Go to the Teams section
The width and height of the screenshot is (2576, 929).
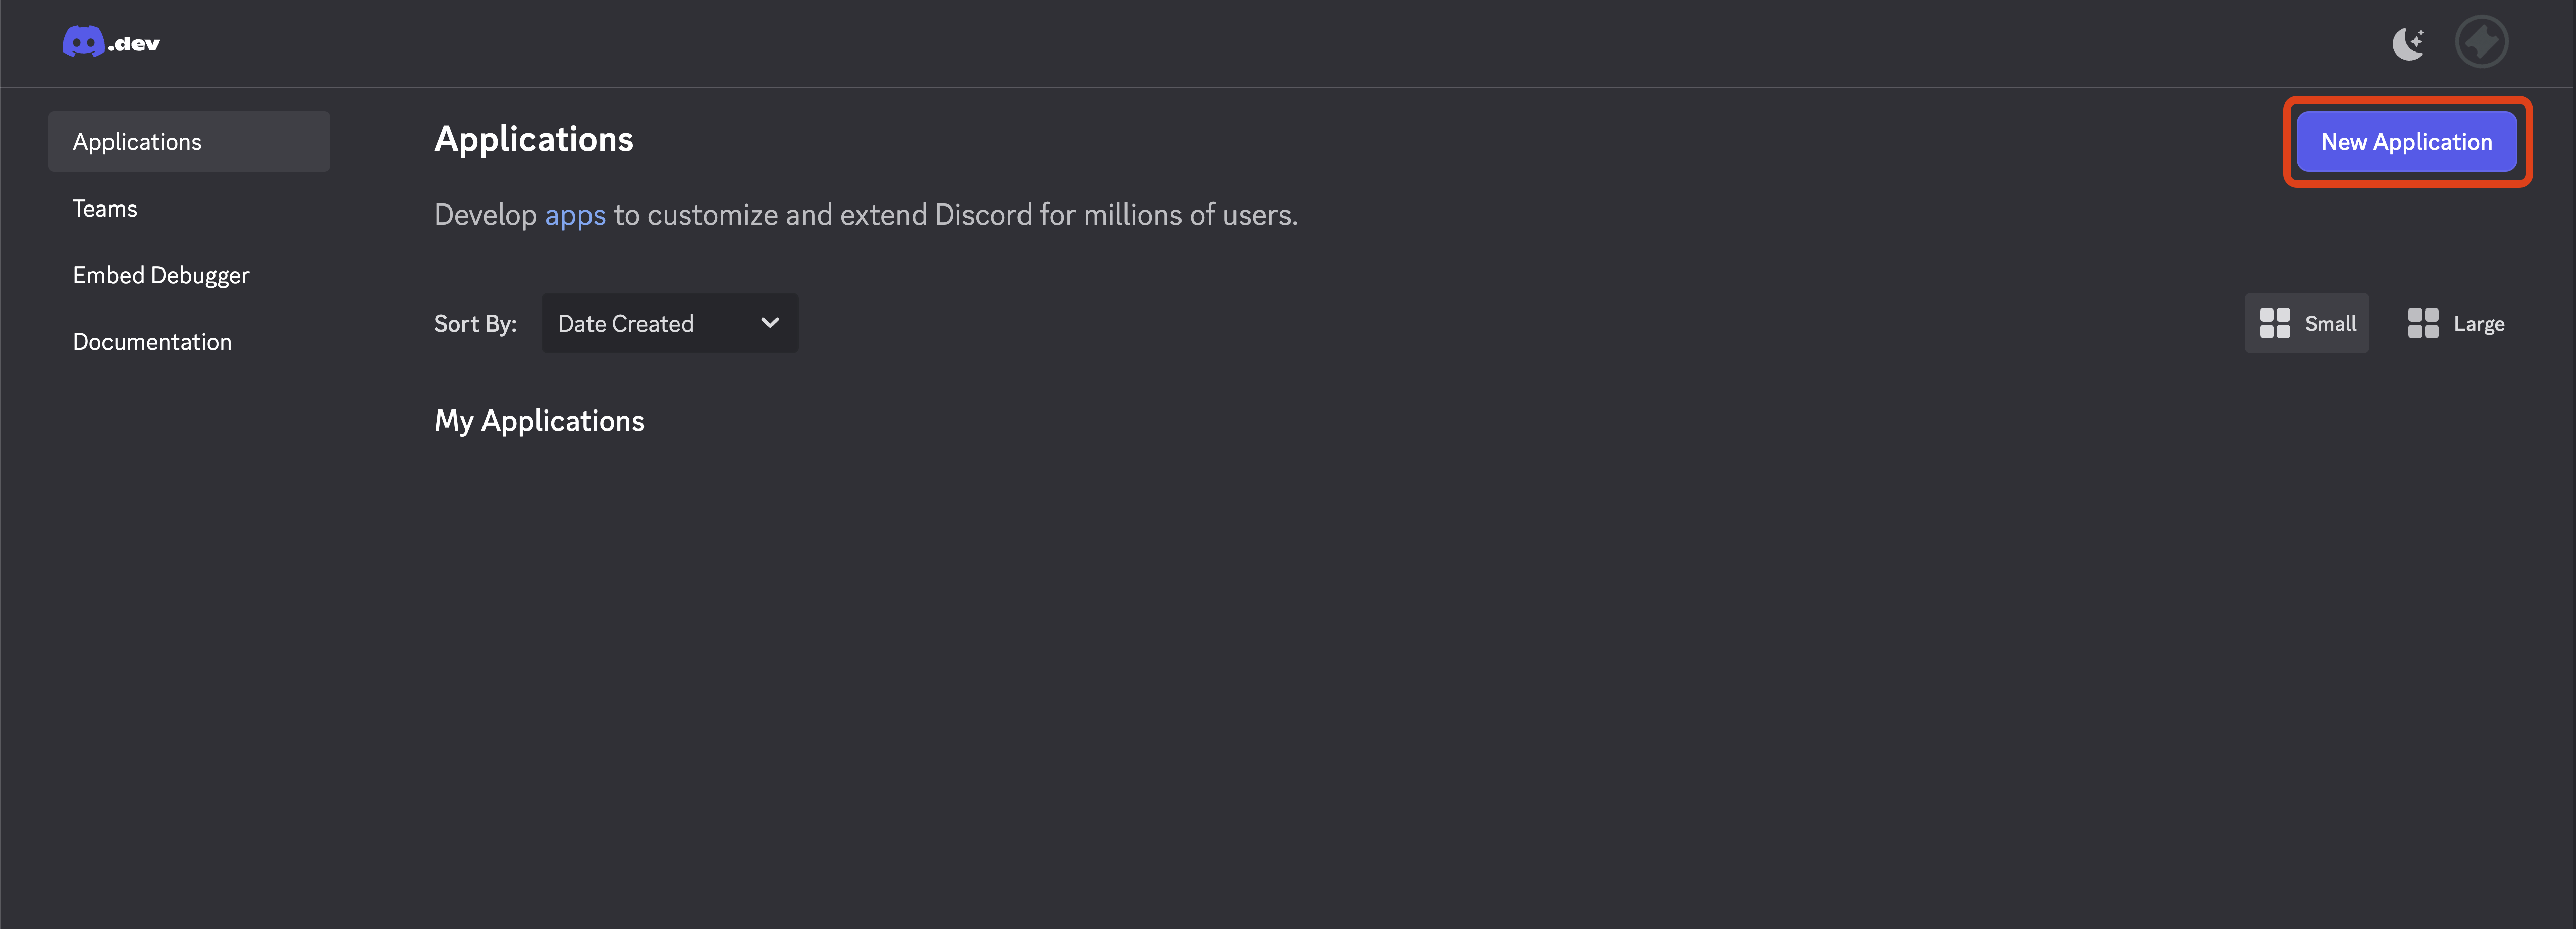105,208
